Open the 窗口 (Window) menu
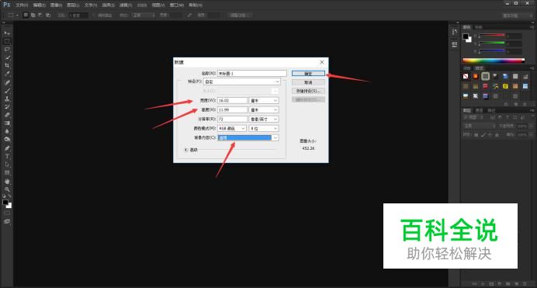This screenshot has height=288, width=537. [x=177, y=5]
